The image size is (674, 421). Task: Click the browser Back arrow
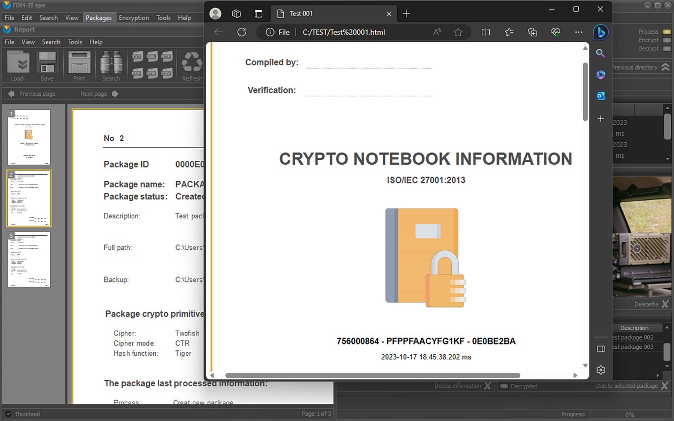point(218,32)
